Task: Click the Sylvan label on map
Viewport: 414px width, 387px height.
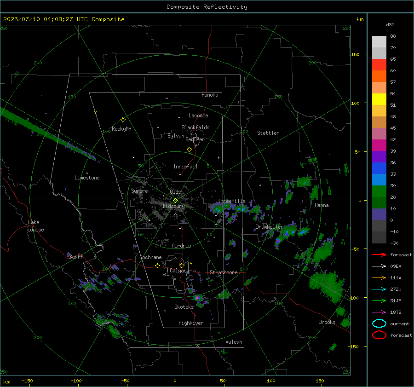Action: point(176,136)
